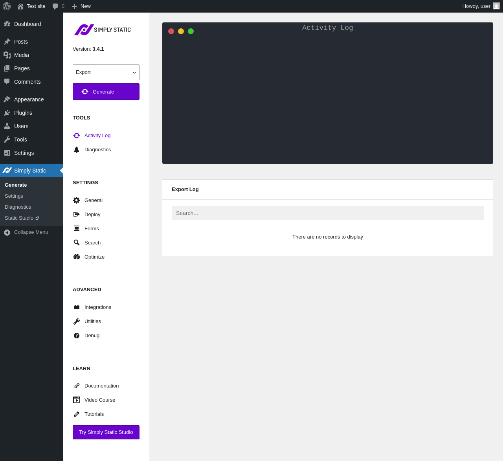Screen dimensions: 503x461
Task: Click the user avatar thumbnail
Action: (x=496, y=6)
